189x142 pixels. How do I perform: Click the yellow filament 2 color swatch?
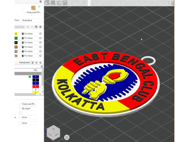(x=16, y=34)
